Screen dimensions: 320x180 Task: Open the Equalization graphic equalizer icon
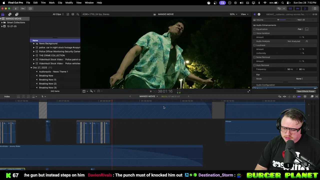click(x=307, y=29)
